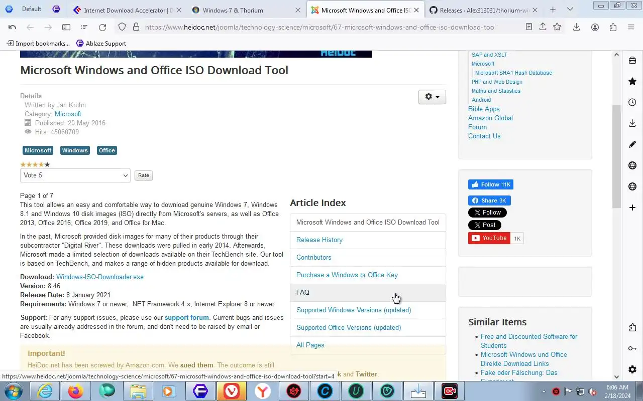Add a sidebar panel with plus icon
The height and width of the screenshot is (401, 643).
632,208
